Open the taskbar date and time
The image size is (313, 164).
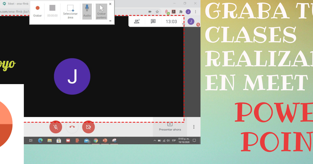[x=184, y=141]
